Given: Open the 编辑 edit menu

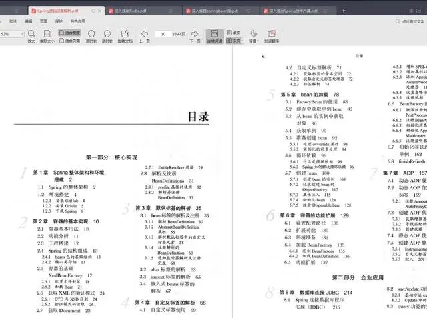Looking at the screenshot, I should click(28, 21).
